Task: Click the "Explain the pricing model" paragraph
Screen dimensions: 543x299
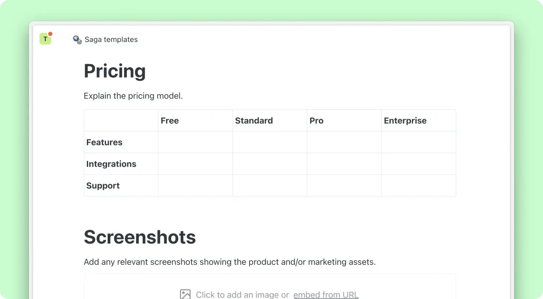Action: pyautogui.click(x=133, y=96)
